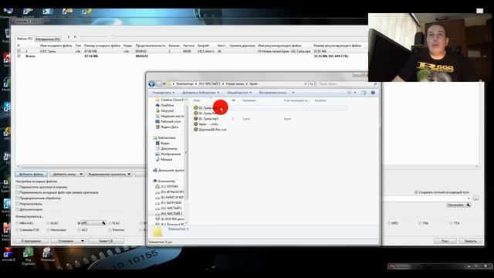Select ALAC output format radio button
494x278 pixels.
(x=48, y=223)
